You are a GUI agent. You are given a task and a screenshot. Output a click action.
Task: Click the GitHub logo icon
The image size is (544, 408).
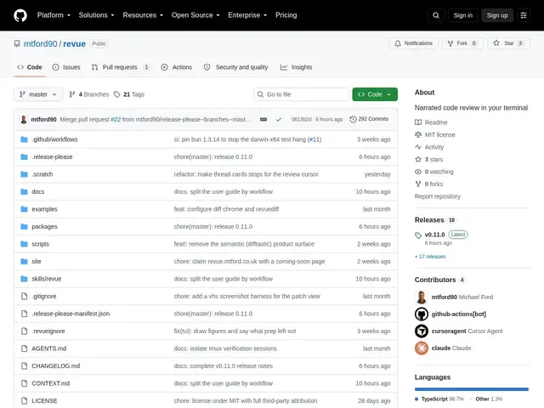tap(20, 15)
